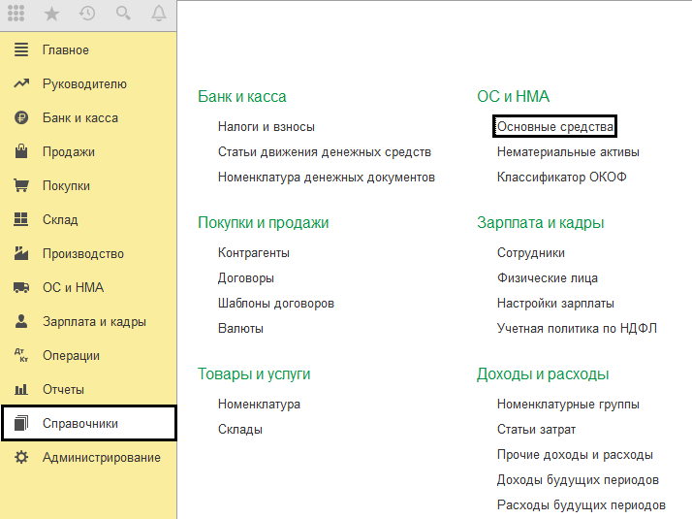692x519 pixels.
Task: Click the green ОС и НМА heading
Action: (514, 96)
